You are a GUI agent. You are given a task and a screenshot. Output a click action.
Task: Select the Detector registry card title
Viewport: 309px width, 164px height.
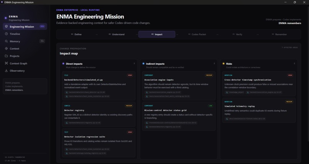[74, 110]
